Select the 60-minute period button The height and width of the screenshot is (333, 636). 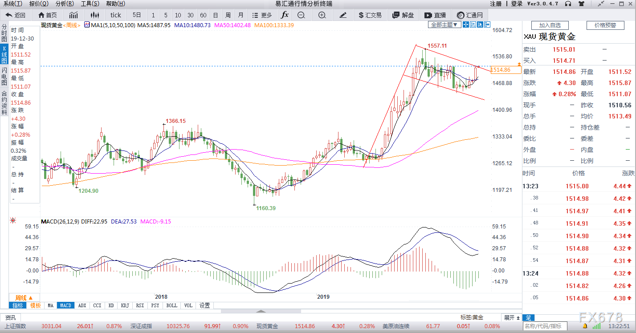pyautogui.click(x=203, y=15)
